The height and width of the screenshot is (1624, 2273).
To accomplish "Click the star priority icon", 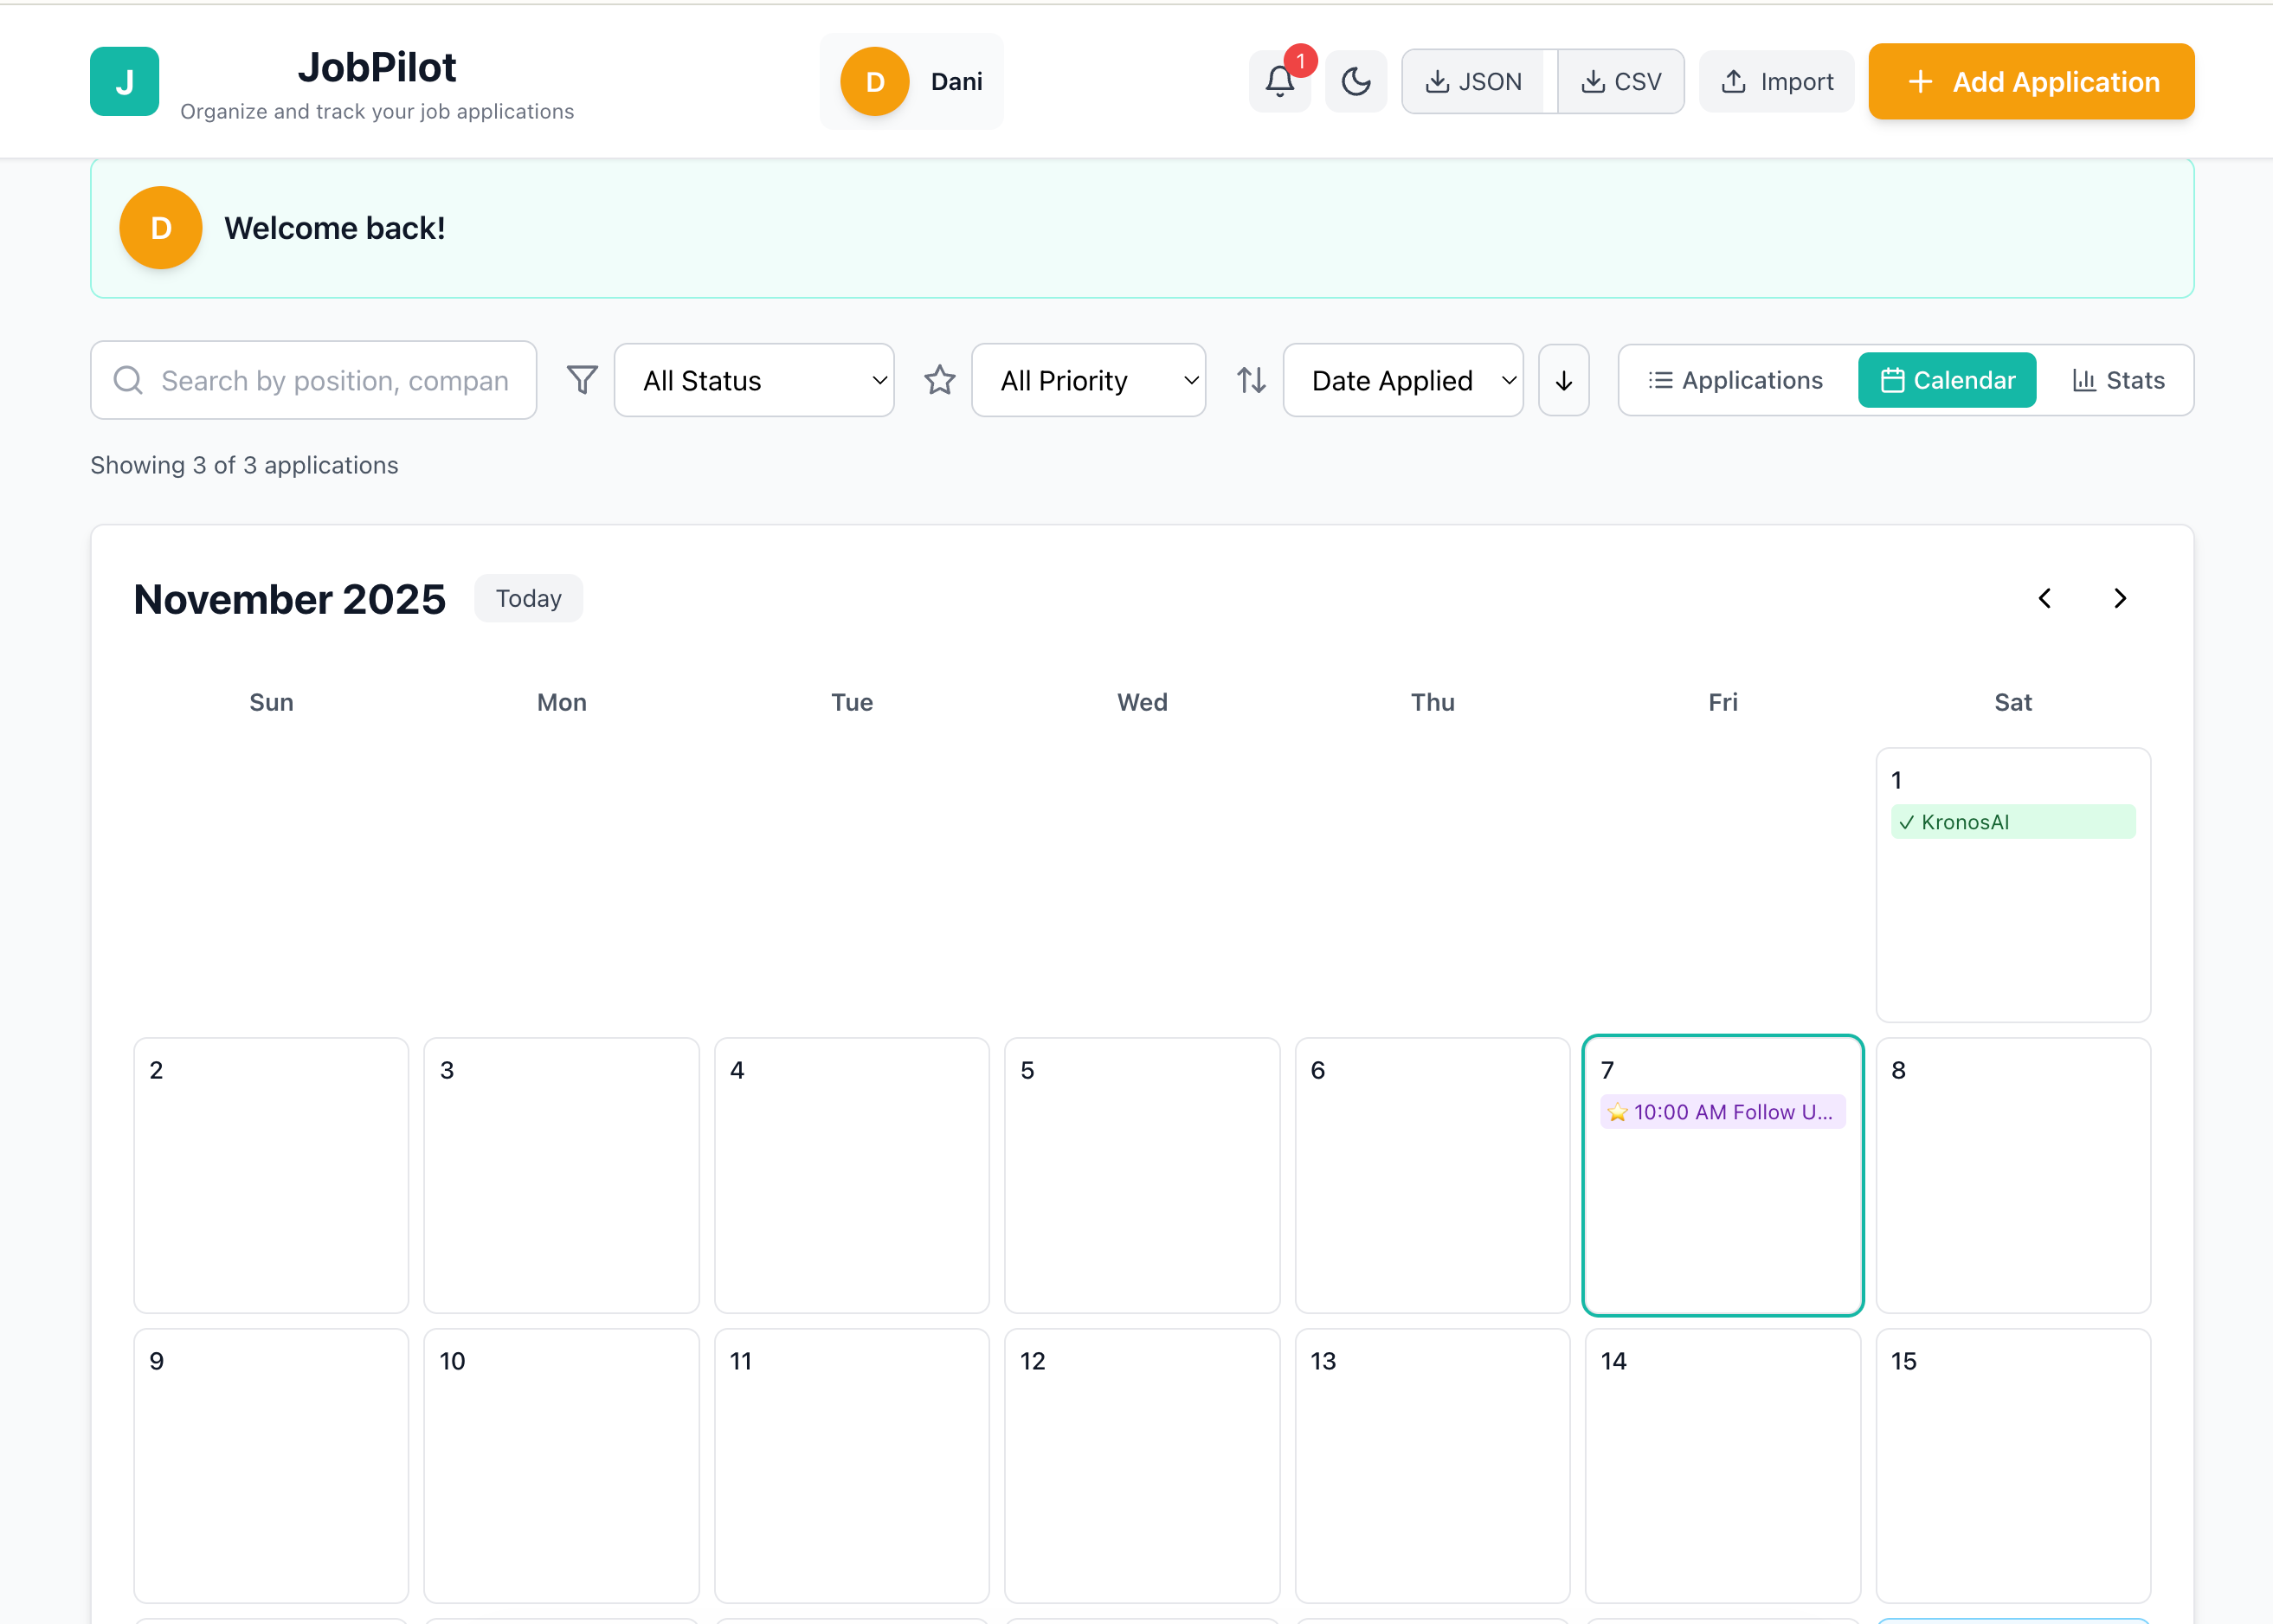I will click(939, 380).
